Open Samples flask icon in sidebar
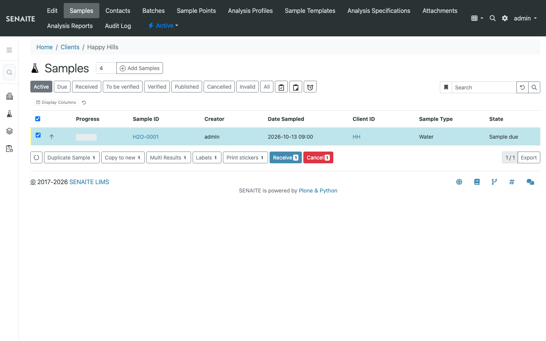The height and width of the screenshot is (341, 546). (x=9, y=114)
